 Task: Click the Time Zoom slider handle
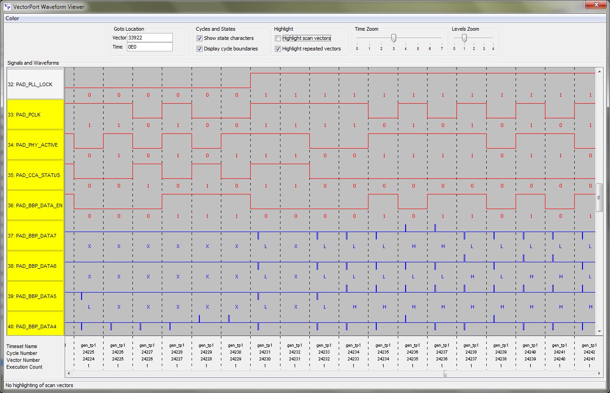(x=394, y=38)
